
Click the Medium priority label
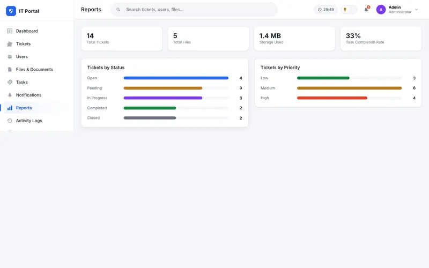pyautogui.click(x=268, y=88)
